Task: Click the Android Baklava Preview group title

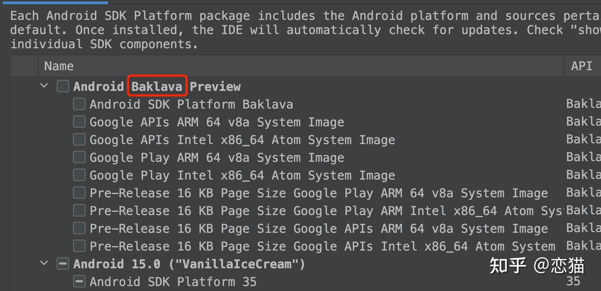Action: coord(157,87)
